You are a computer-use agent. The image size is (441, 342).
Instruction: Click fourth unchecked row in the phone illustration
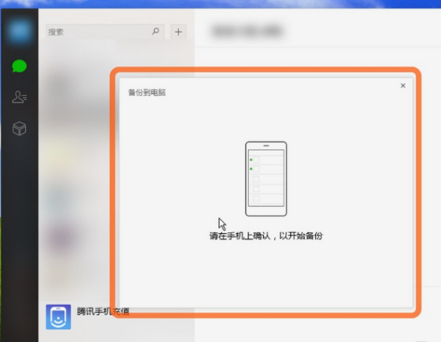tap(267, 189)
